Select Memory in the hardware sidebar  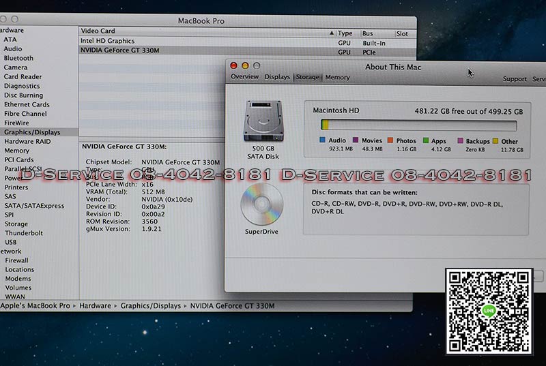tap(16, 151)
